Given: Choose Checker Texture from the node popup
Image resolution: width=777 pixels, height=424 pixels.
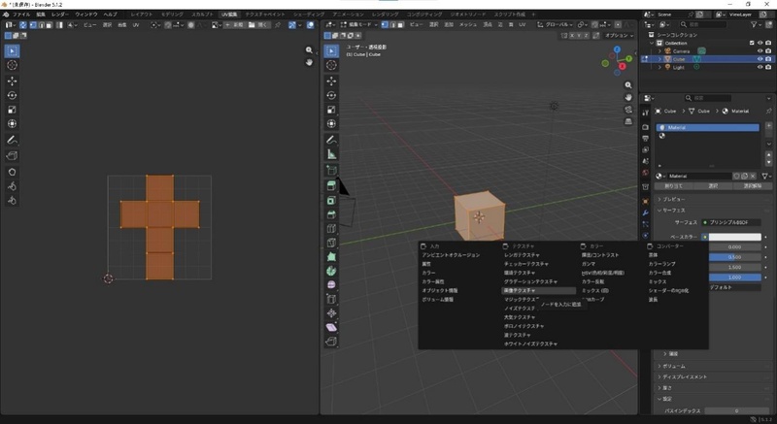Looking at the screenshot, I should pos(526,264).
